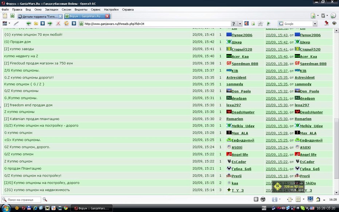The height and width of the screenshot is (212, 339).
Task: Switch to the Детали торрента tab
Action: 40,16
